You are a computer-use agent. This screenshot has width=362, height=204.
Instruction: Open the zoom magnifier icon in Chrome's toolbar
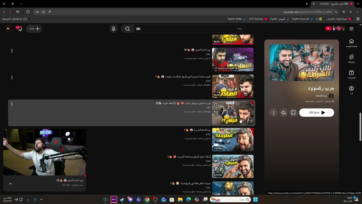click(49, 12)
